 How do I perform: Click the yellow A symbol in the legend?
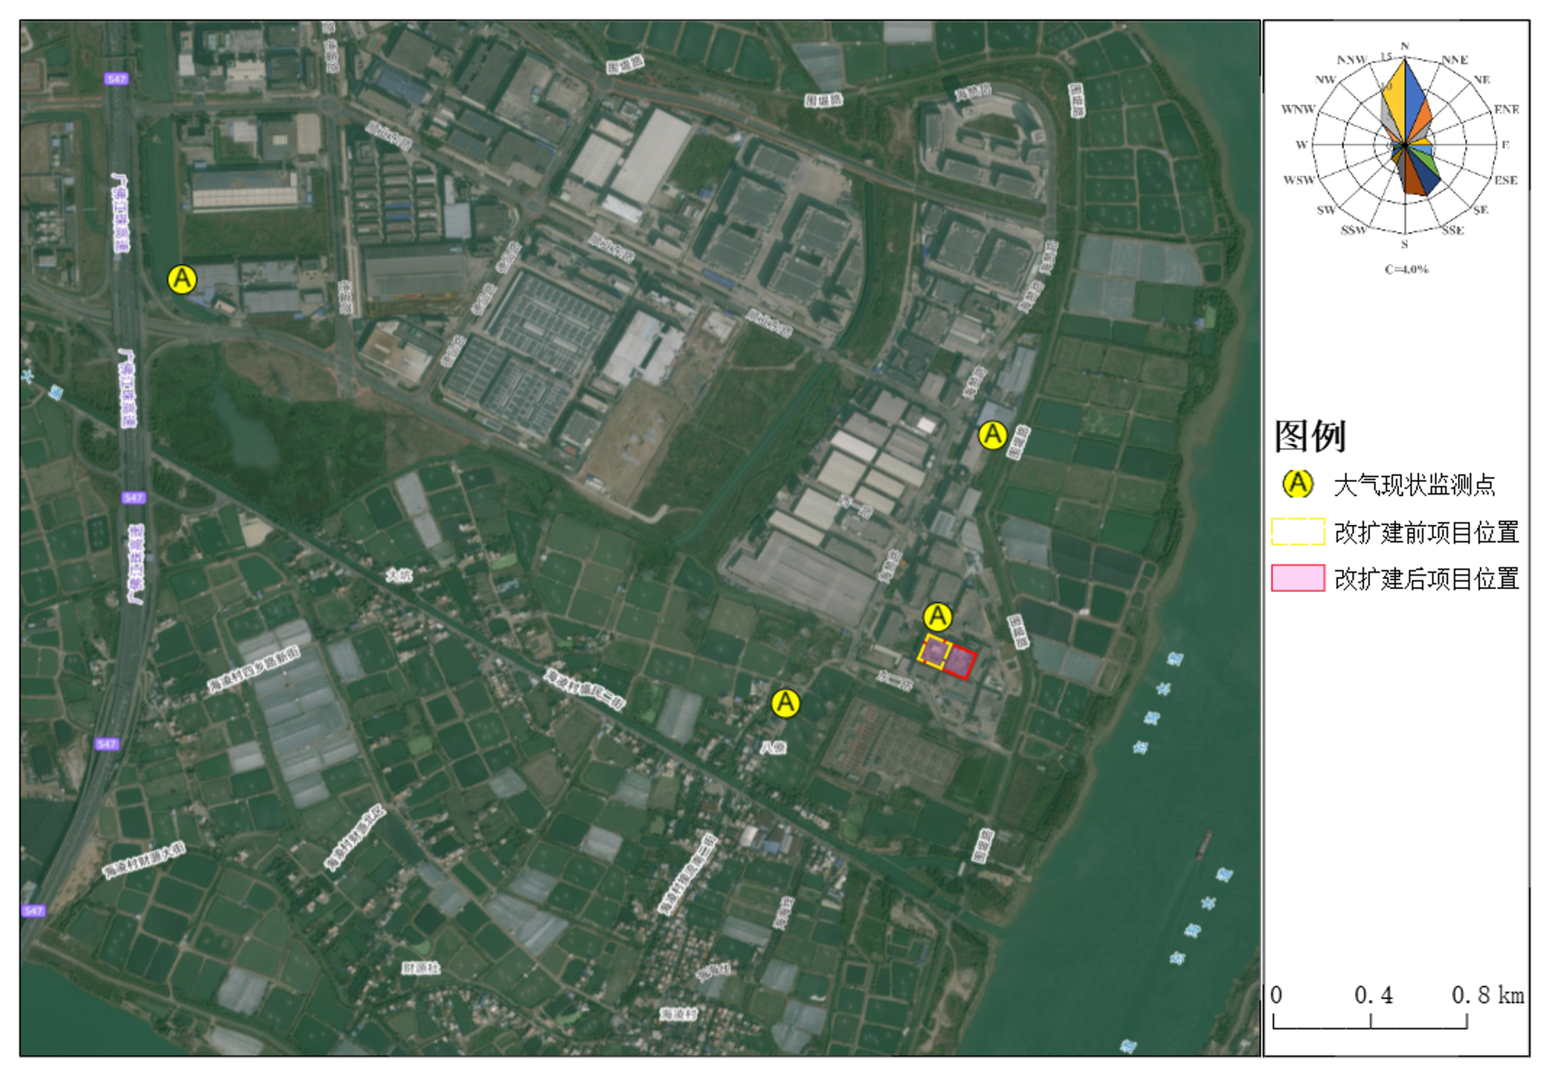1298,483
